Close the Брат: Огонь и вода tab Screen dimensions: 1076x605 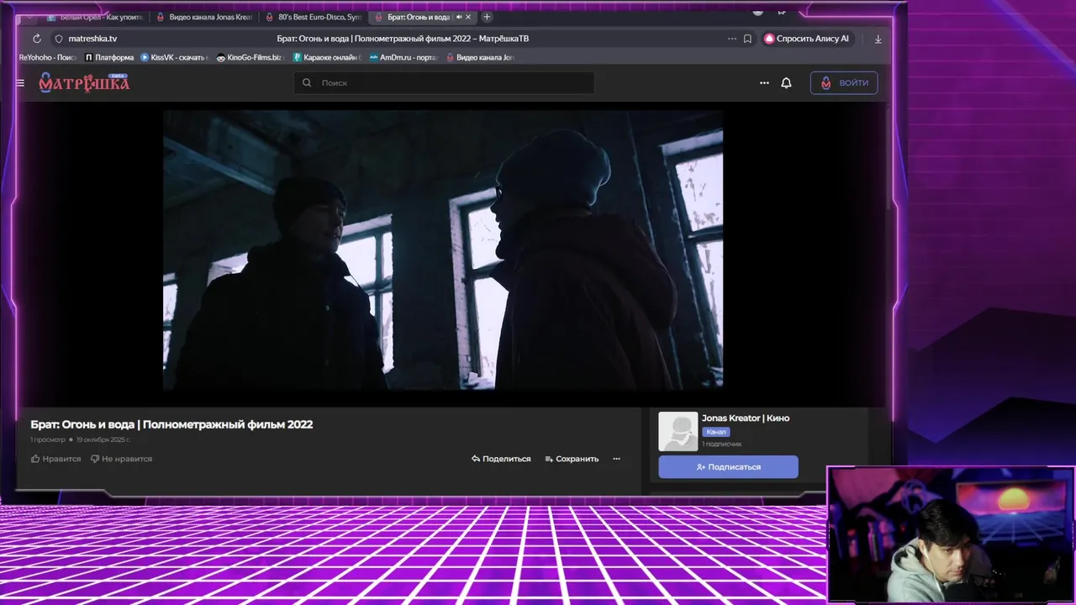(x=468, y=17)
